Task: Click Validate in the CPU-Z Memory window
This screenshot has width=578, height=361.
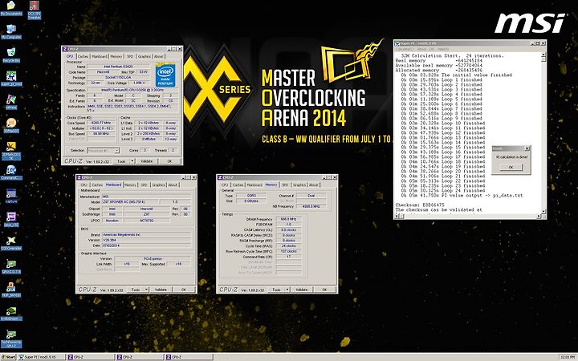Action: [302, 290]
